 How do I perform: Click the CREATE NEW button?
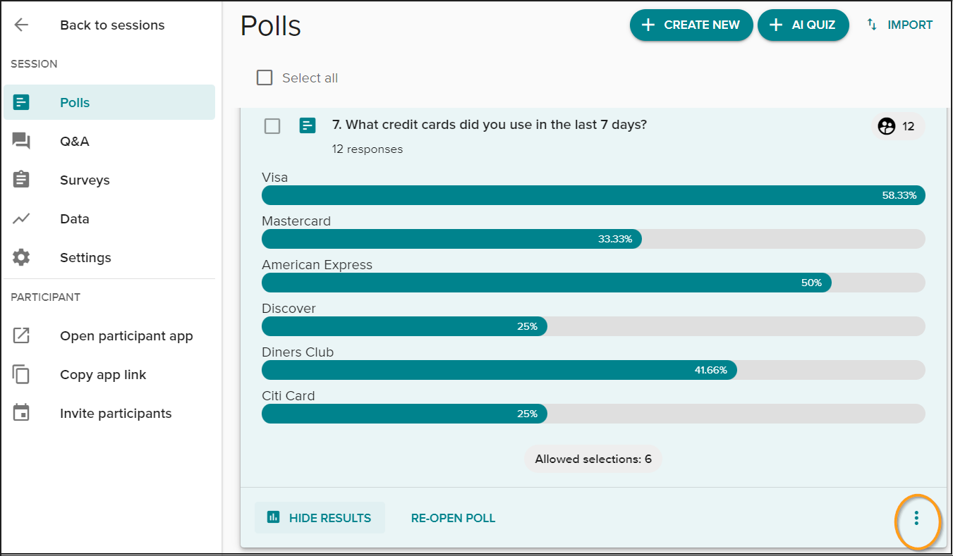(691, 25)
